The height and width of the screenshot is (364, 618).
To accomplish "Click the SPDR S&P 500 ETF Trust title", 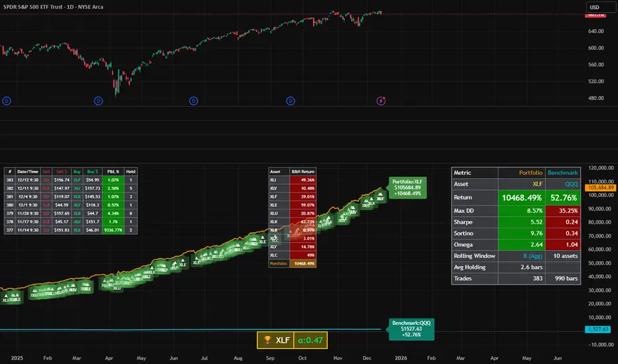I will coord(35,7).
